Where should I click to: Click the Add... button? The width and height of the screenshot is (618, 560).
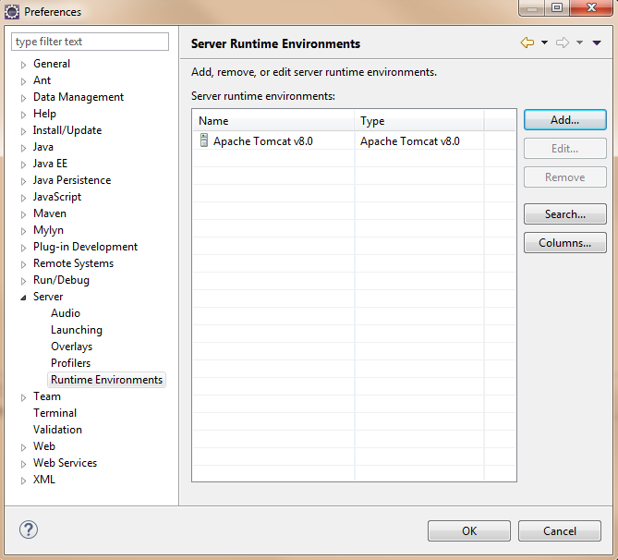point(564,120)
